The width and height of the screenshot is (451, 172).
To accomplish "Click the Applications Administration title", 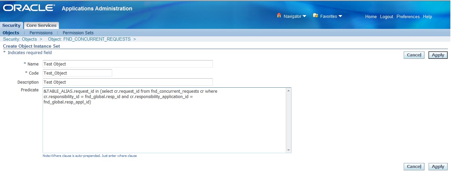I will [97, 8].
